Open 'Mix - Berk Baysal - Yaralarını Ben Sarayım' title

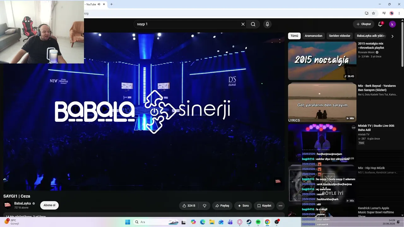(x=377, y=88)
